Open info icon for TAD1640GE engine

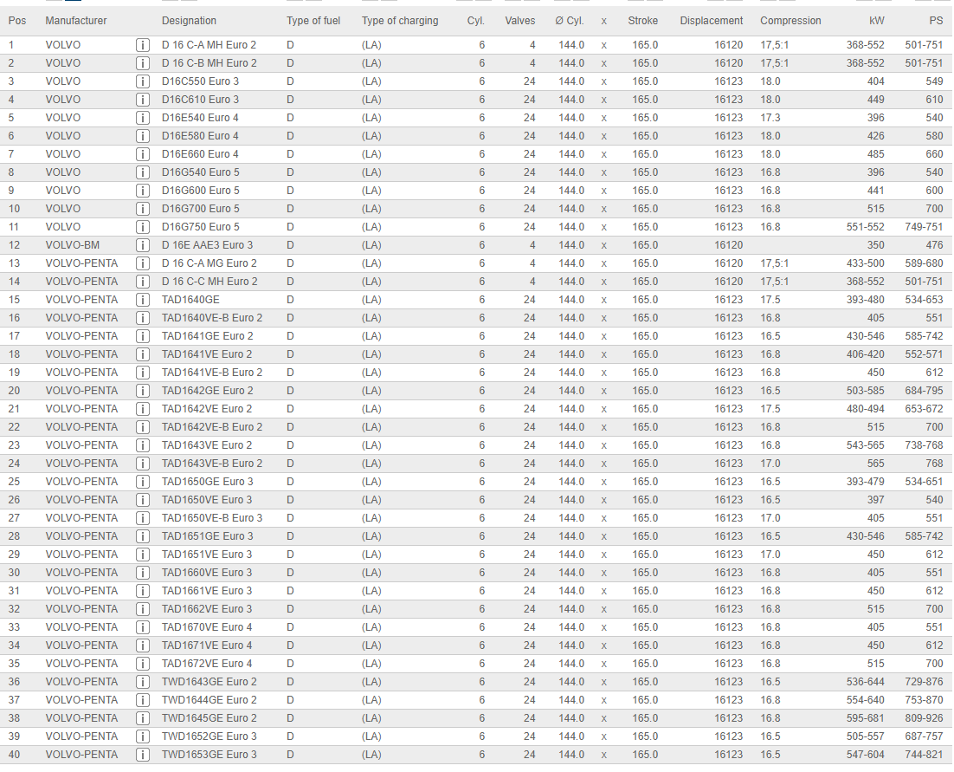143,300
